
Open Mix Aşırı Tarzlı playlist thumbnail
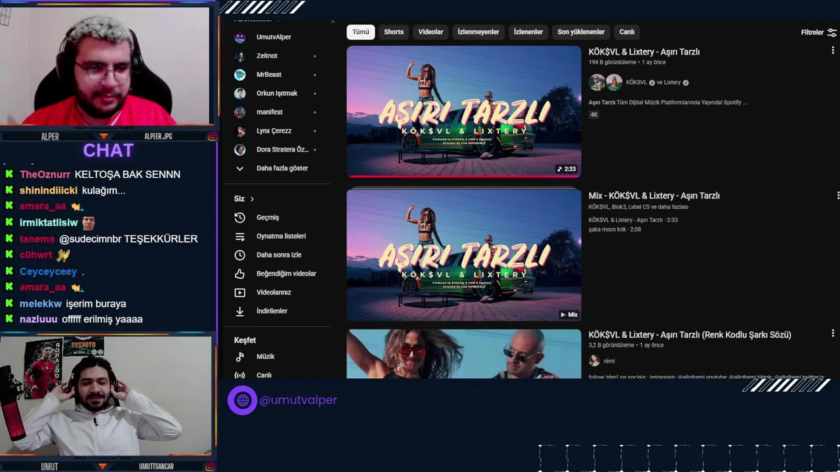464,254
